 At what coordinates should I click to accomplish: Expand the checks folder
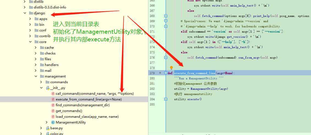pyautogui.click(x=36, y=53)
